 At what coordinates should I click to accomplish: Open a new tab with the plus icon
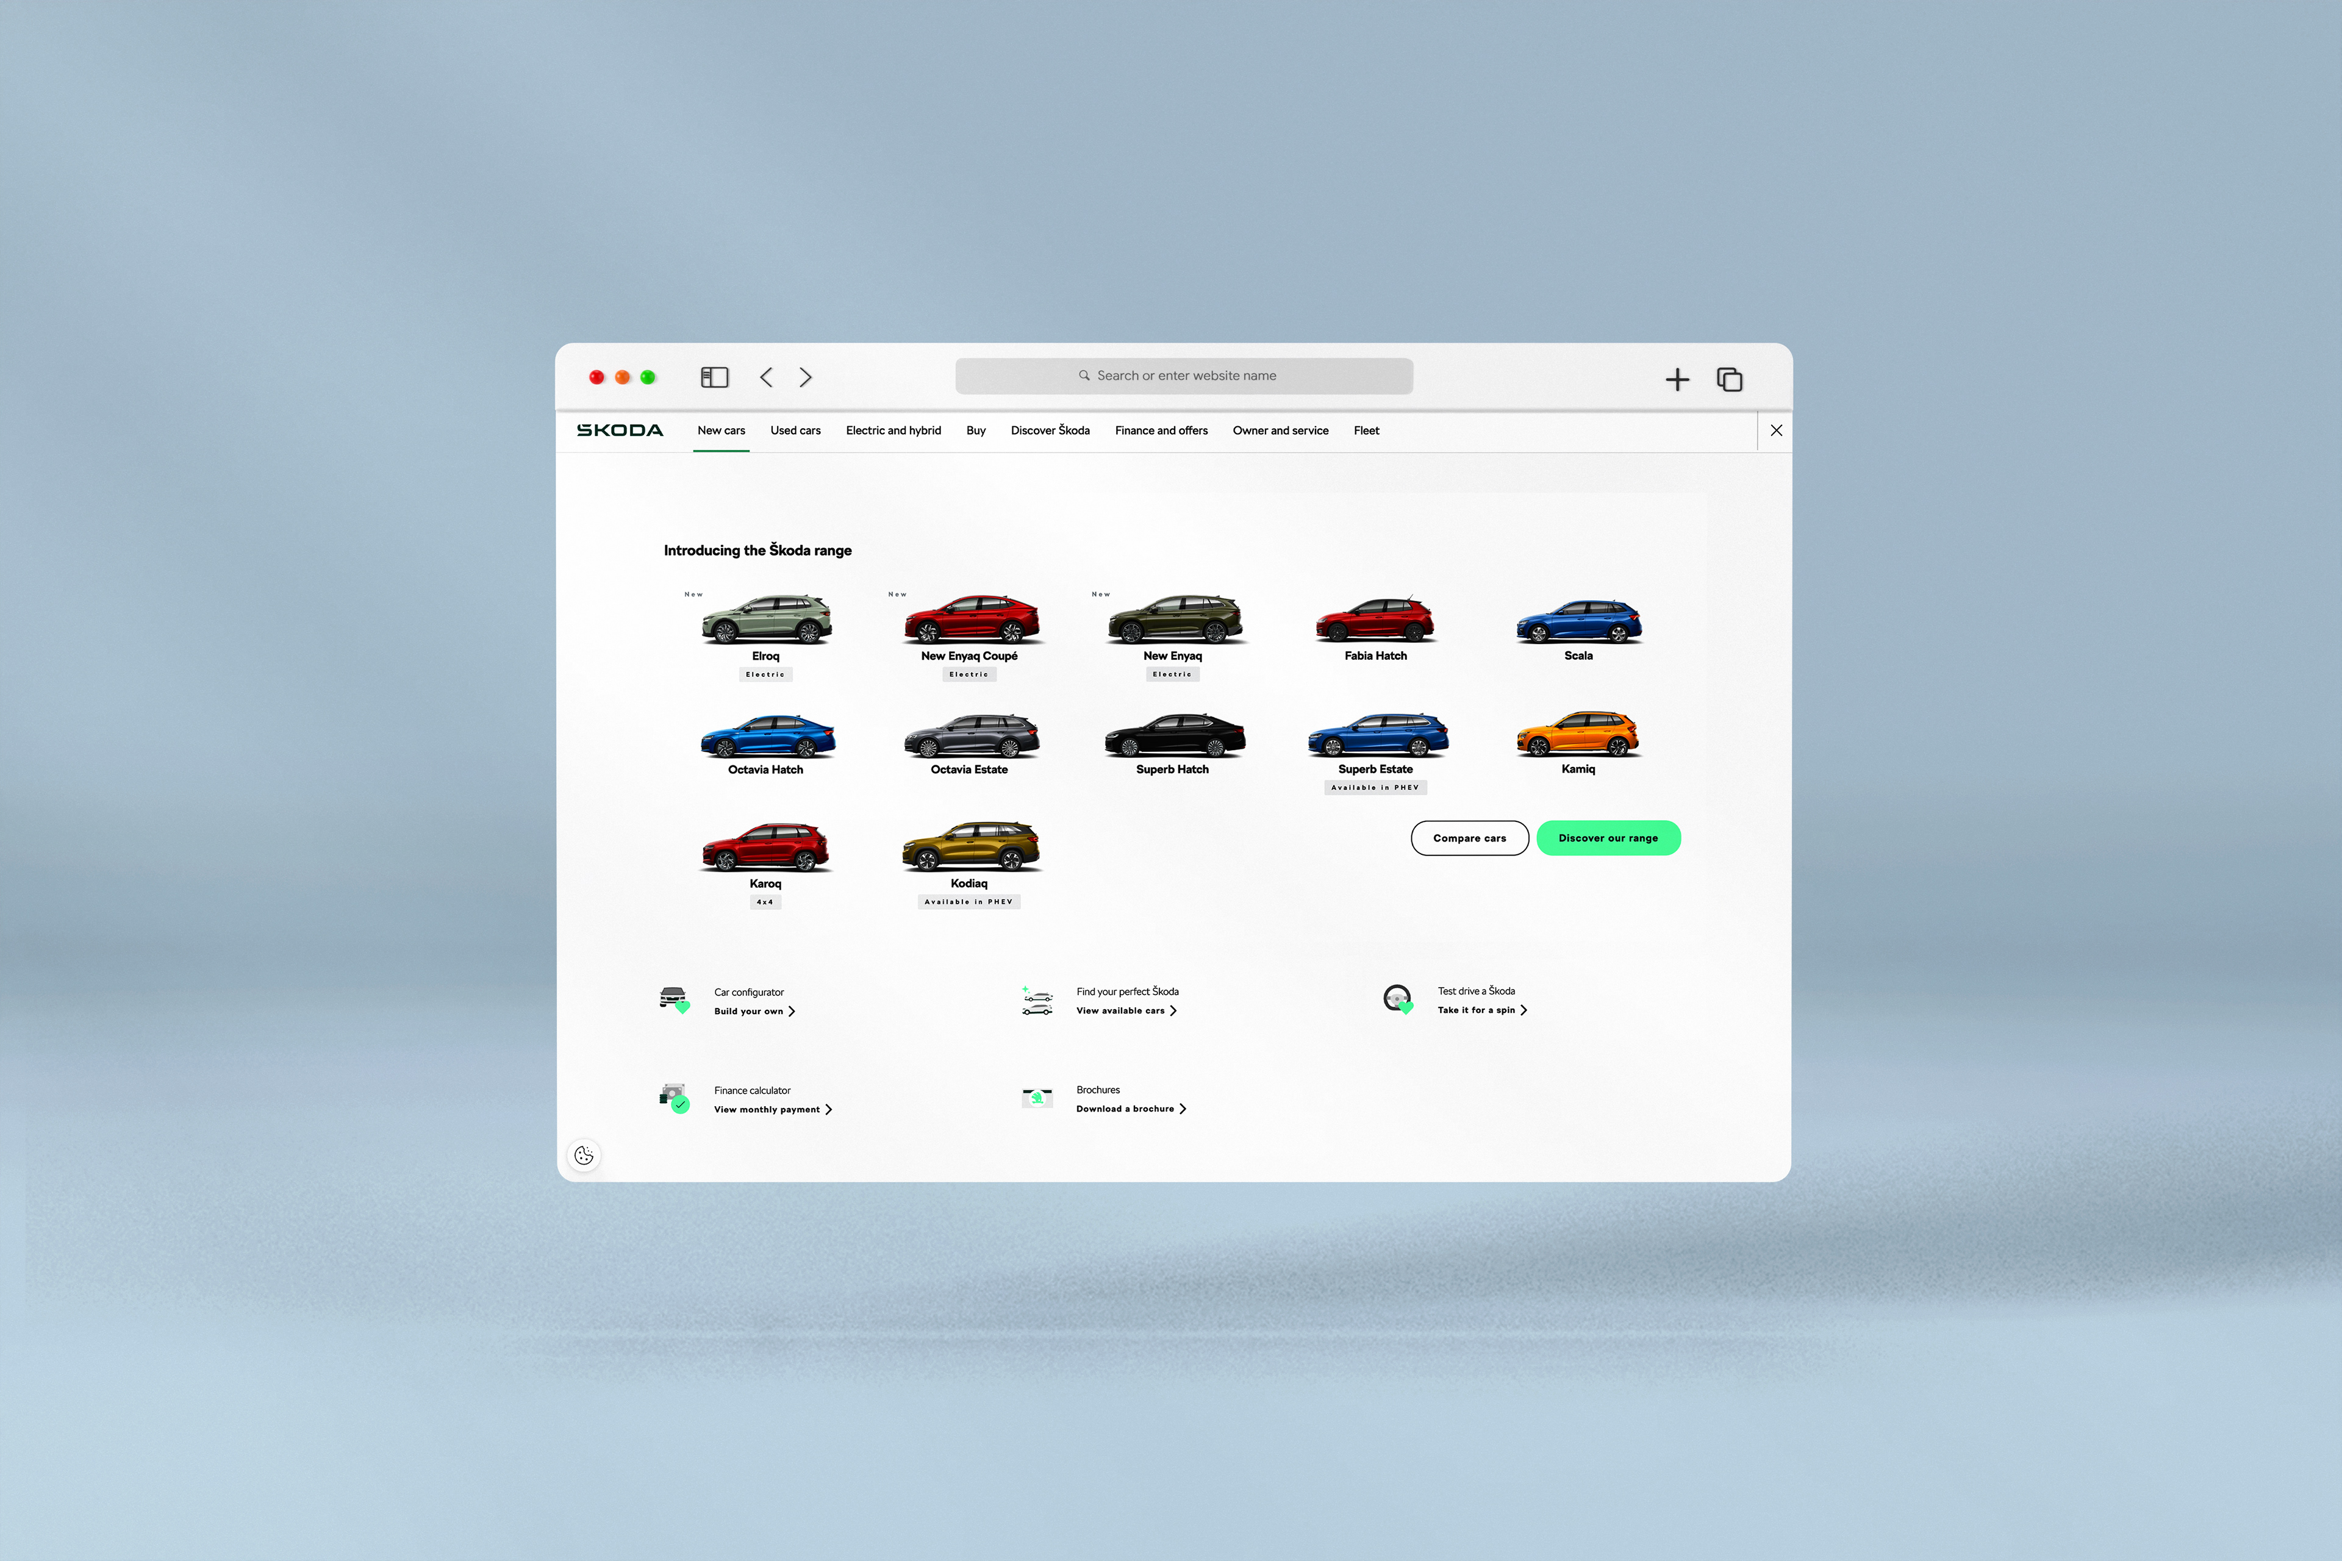coord(1677,379)
